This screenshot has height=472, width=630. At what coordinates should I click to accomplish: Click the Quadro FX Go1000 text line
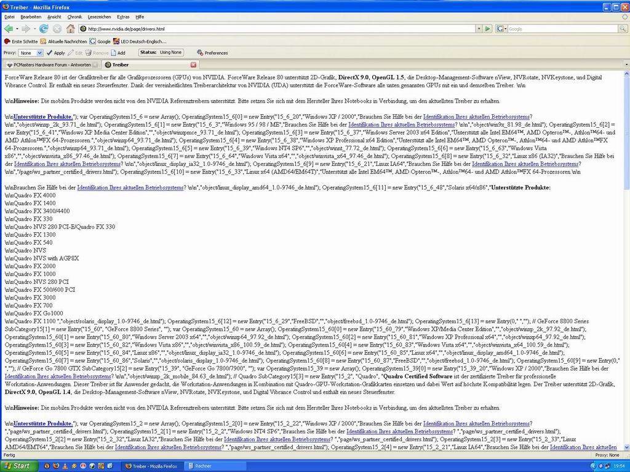pos(34,313)
